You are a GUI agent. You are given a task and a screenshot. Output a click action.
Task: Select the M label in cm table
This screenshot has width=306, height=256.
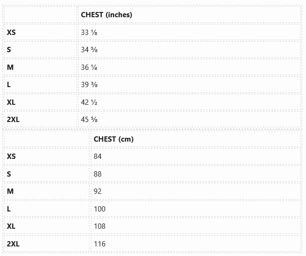pos(11,191)
